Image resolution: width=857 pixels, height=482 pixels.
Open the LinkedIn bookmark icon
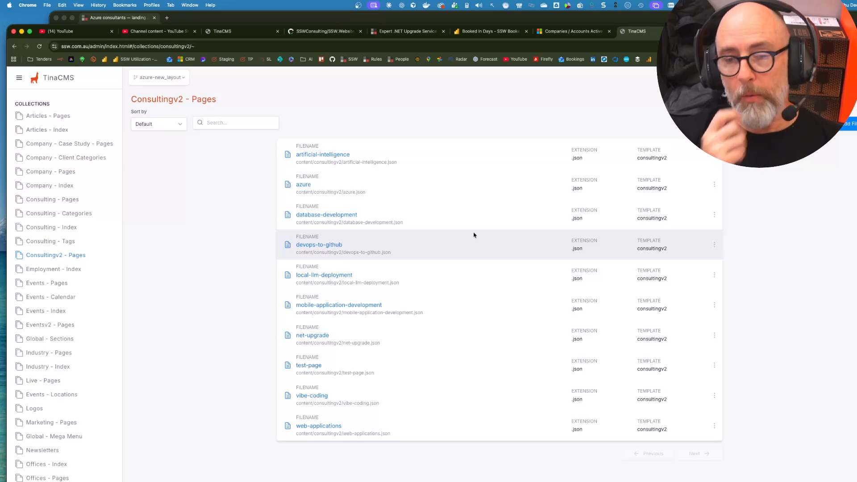pos(593,59)
